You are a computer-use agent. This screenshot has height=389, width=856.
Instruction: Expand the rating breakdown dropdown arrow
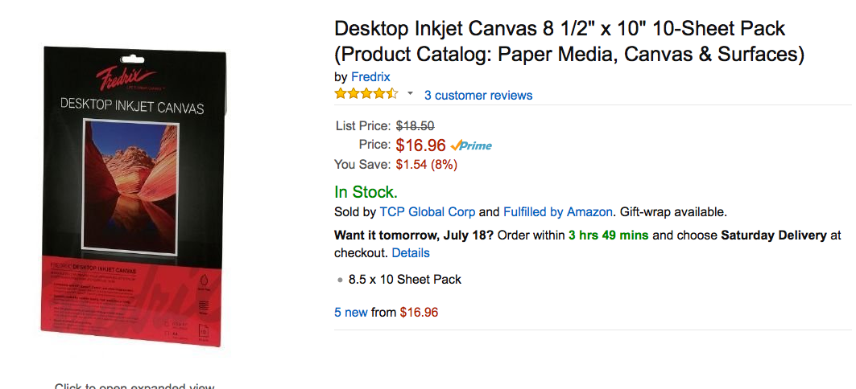point(410,93)
